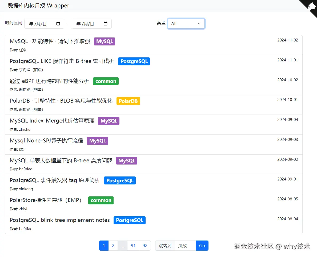Click the date 2024-09-04
The width and height of the screenshot is (317, 257).
pos(287,120)
